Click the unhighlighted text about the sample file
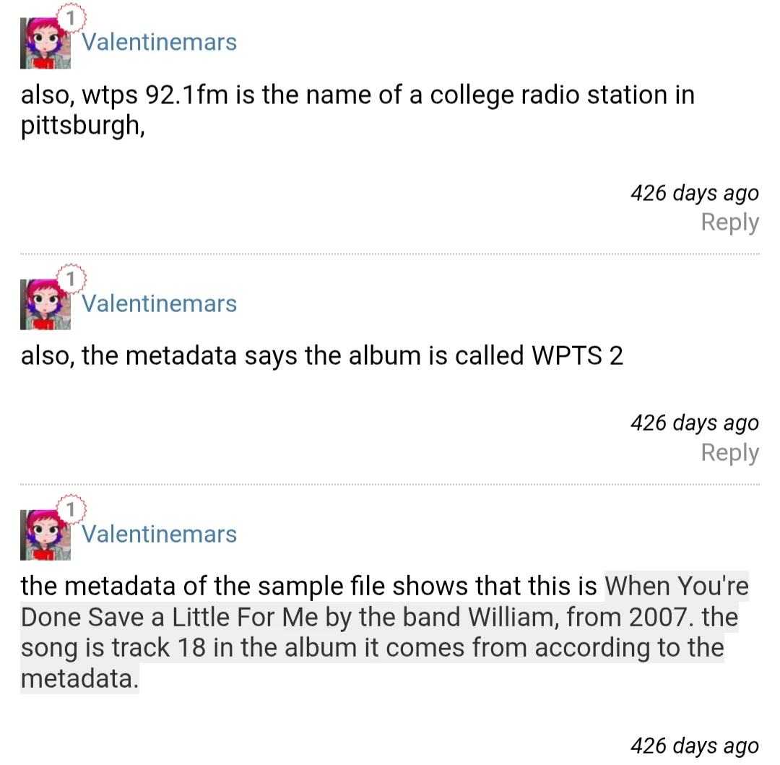780x765 pixels. pos(311,586)
